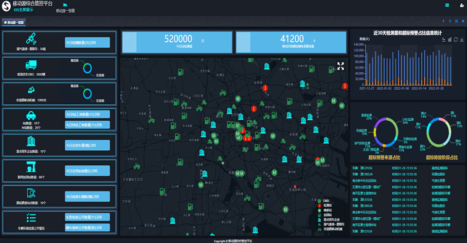The image size is (467, 243).
Task: Click the fullscreen expand icon on the map
Action: click(341, 66)
